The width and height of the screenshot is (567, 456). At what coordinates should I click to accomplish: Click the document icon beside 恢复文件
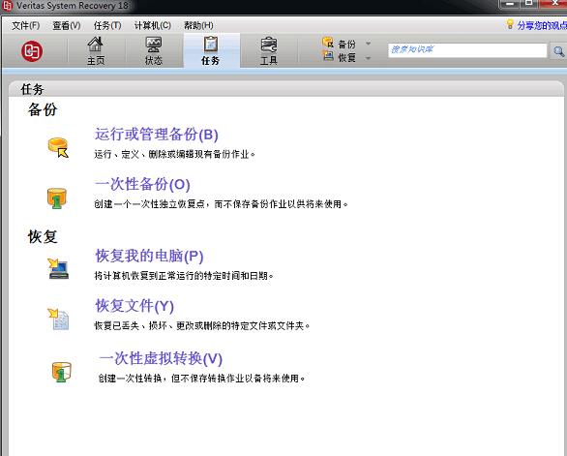coord(58,319)
